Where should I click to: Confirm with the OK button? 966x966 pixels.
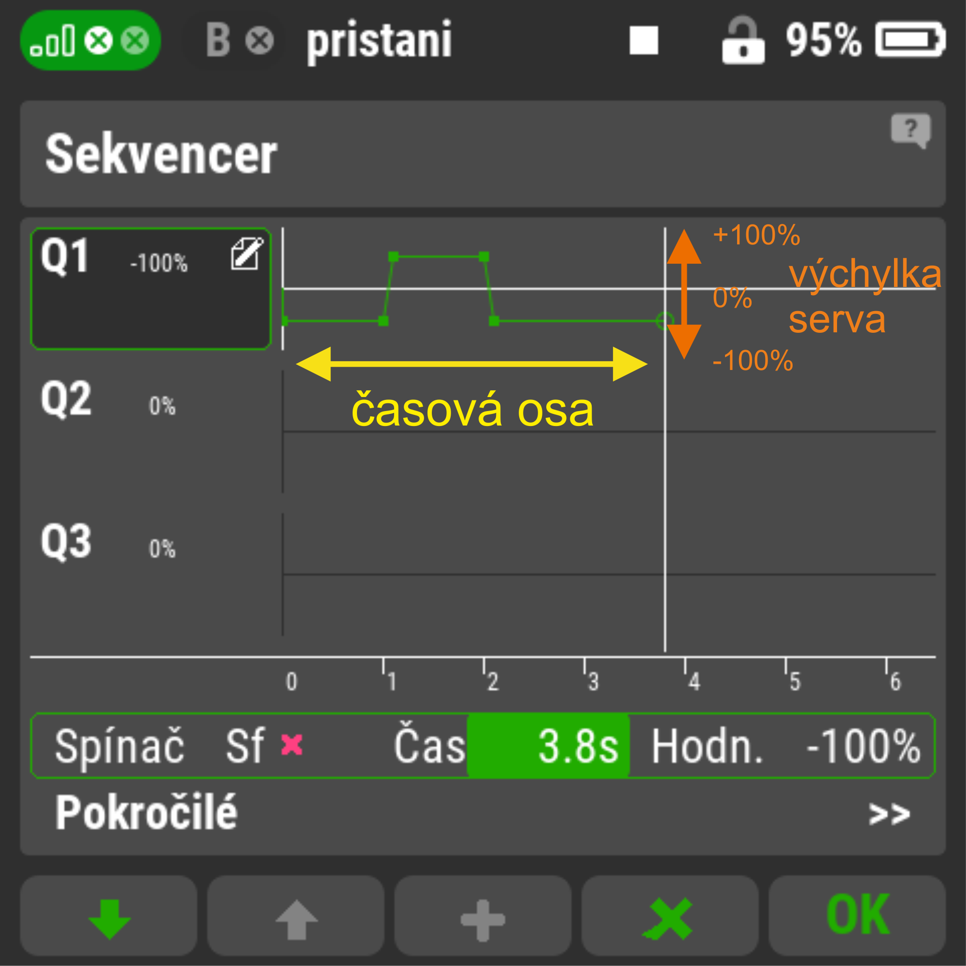point(857,919)
